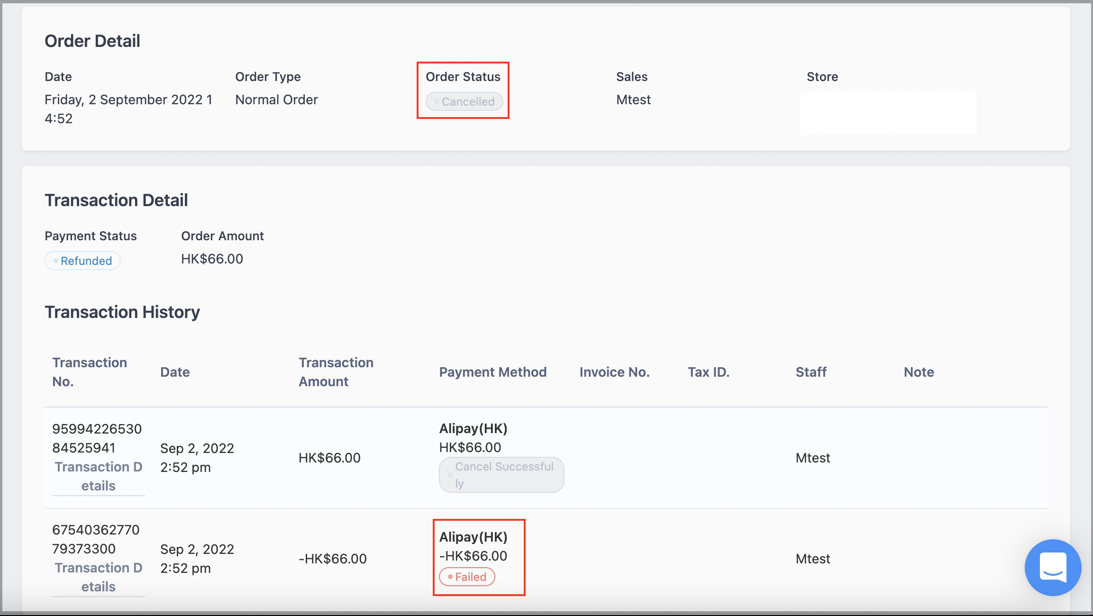Click the Transaction No. column header
1093x616 pixels.
point(90,372)
